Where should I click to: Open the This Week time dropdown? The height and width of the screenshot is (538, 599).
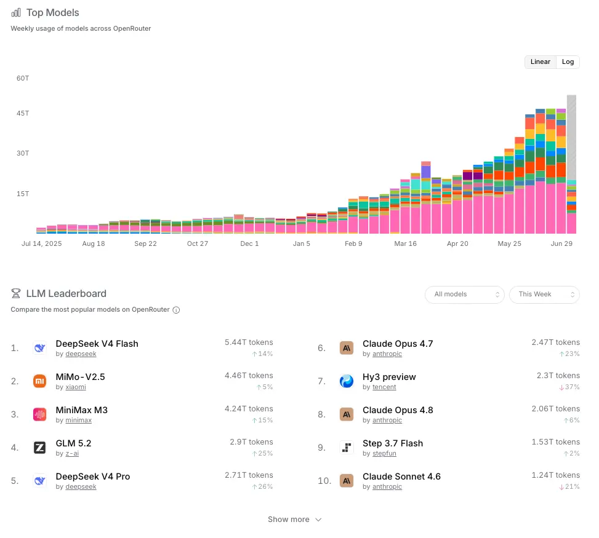(544, 295)
